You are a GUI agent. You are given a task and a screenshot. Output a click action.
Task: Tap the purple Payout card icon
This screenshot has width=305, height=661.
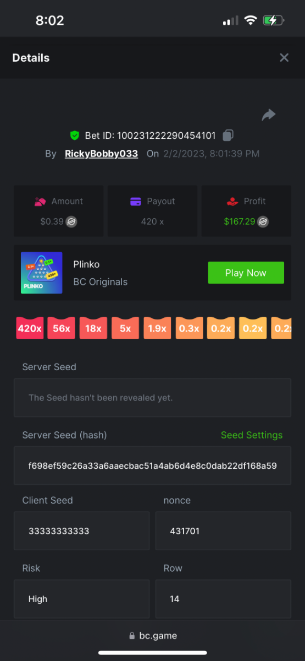(x=136, y=202)
